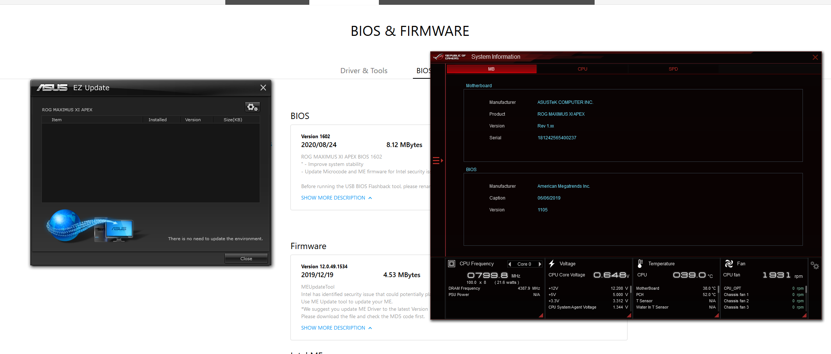Select the Item column header
This screenshot has height=354, width=831.
57,120
